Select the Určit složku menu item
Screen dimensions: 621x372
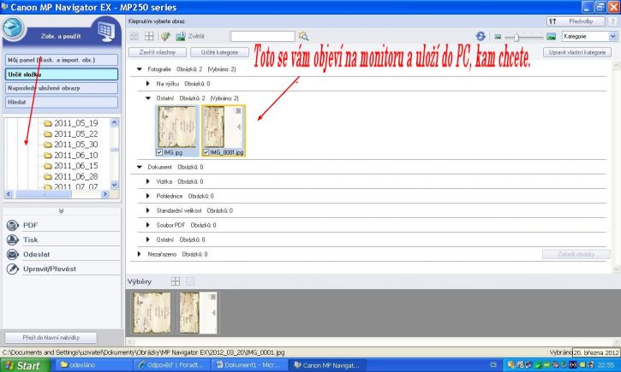pos(62,74)
